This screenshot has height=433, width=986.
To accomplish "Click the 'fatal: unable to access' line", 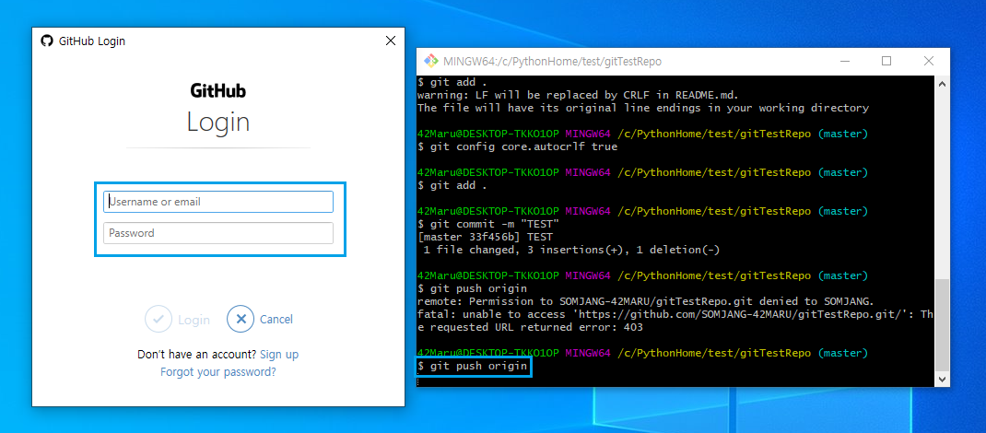I will pyautogui.click(x=675, y=314).
